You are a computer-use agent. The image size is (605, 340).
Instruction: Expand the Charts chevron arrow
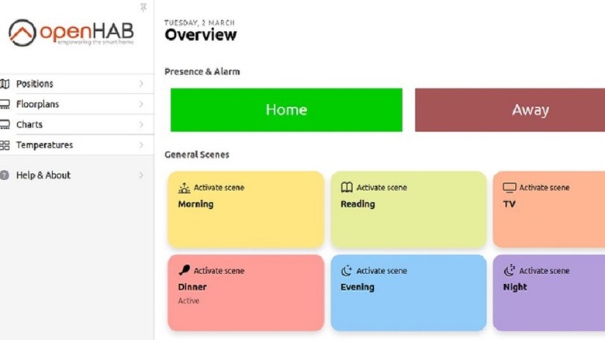point(141,125)
